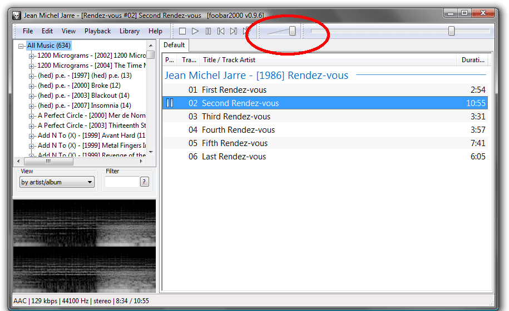Open the 'by artist/album' view dropdown
This screenshot has height=311, width=509.
(57, 182)
